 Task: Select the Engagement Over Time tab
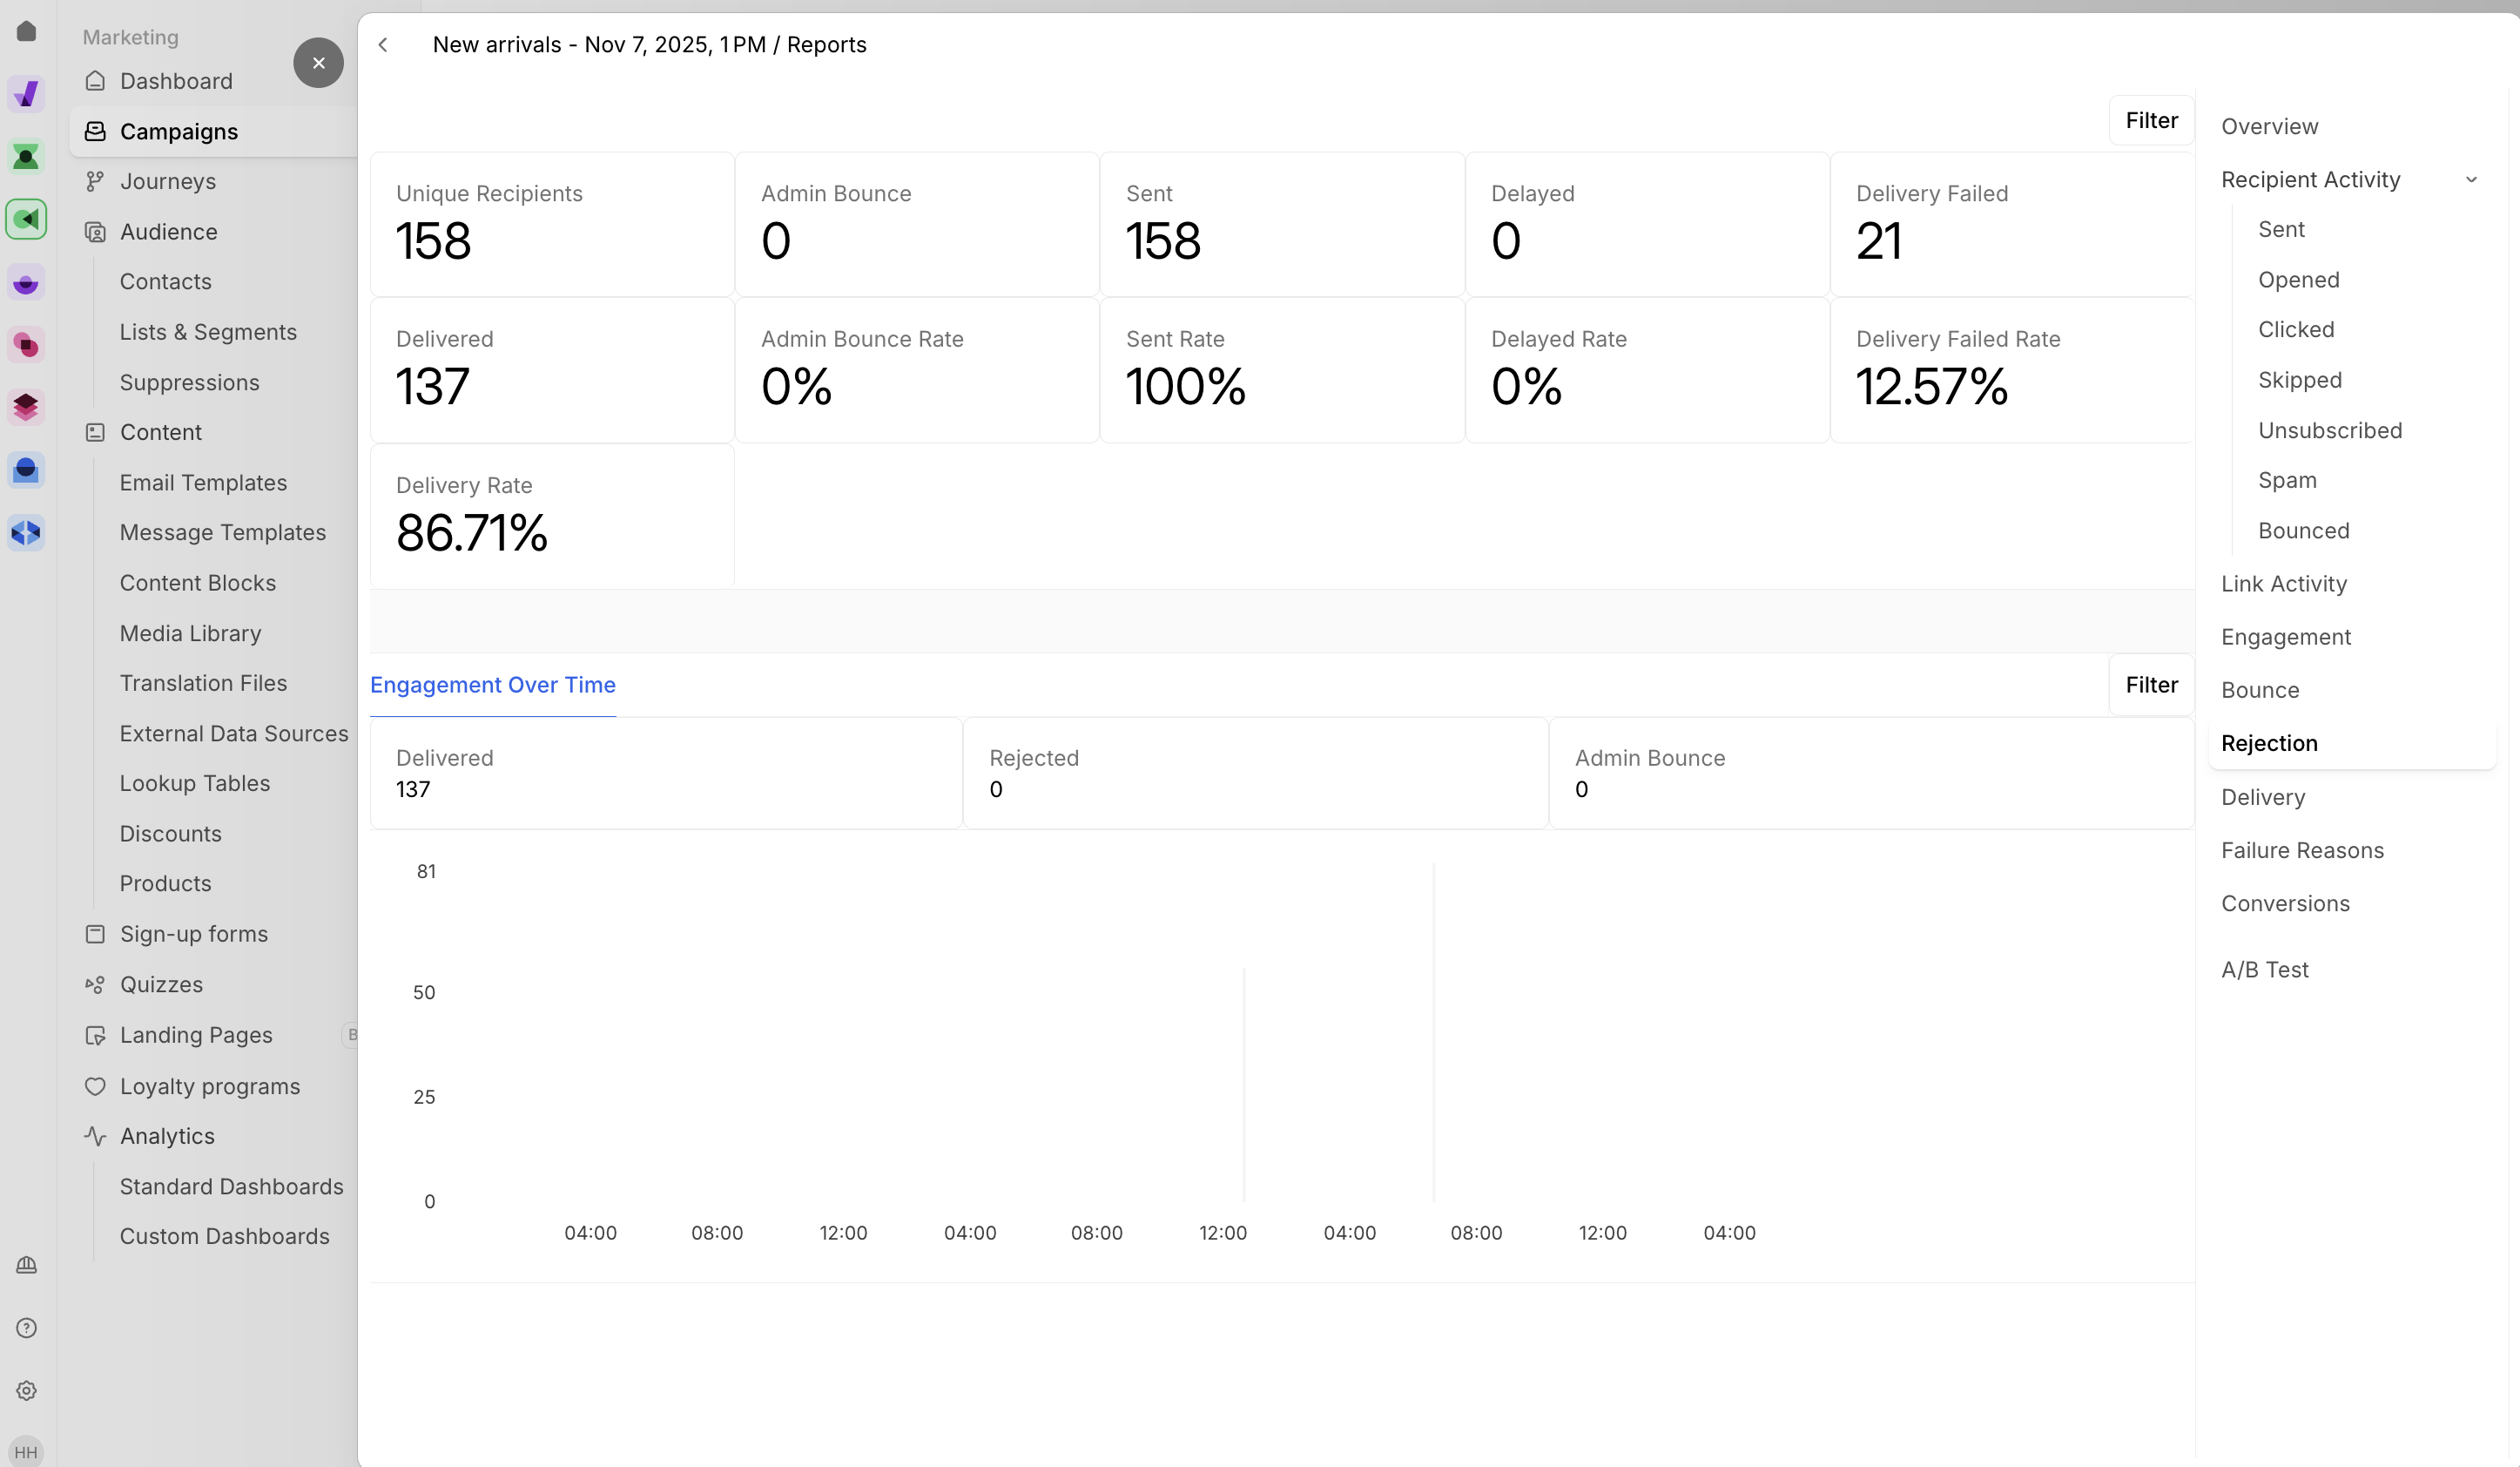[x=492, y=685]
